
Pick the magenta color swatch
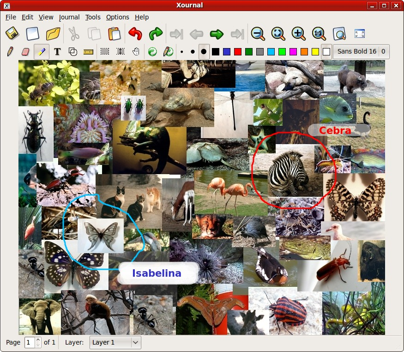(293, 51)
